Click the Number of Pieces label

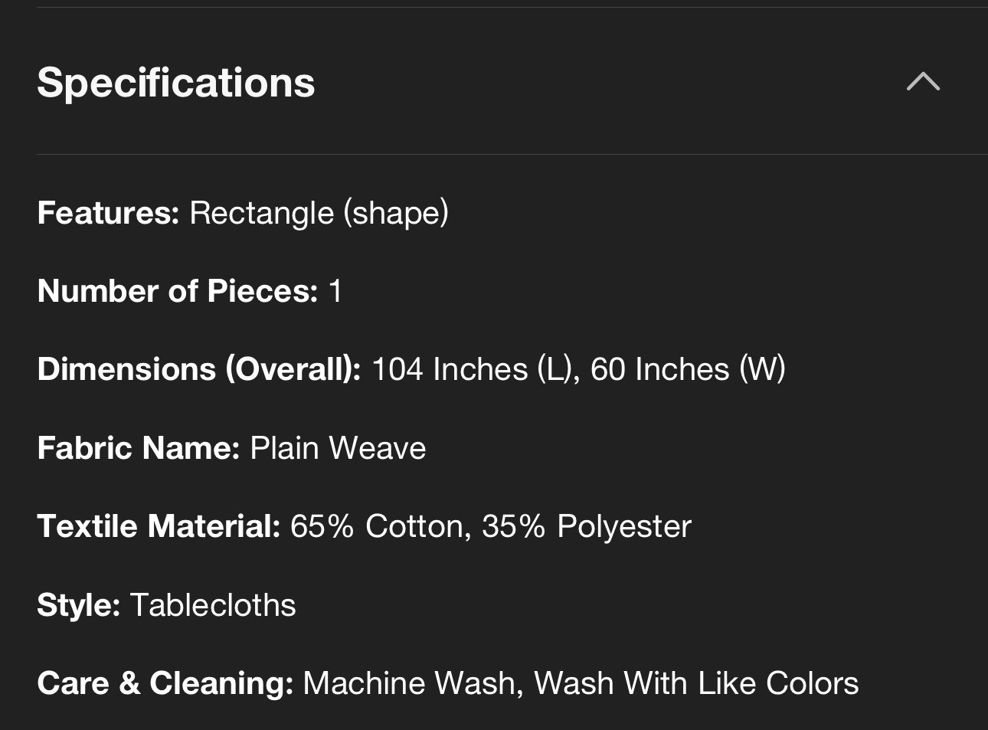178,291
